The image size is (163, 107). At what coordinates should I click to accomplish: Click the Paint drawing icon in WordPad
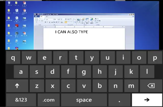tap(83, 20)
